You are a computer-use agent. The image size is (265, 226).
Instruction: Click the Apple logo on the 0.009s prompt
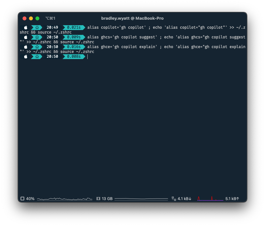pos(26,37)
